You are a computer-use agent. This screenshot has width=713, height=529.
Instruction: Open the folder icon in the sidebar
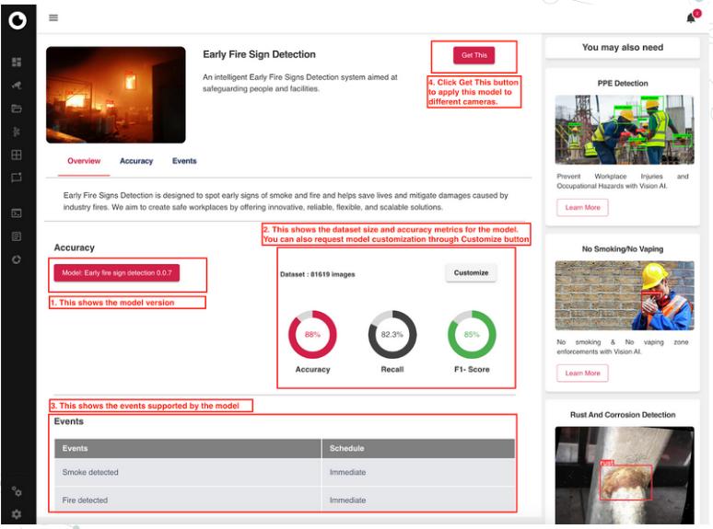coord(16,109)
